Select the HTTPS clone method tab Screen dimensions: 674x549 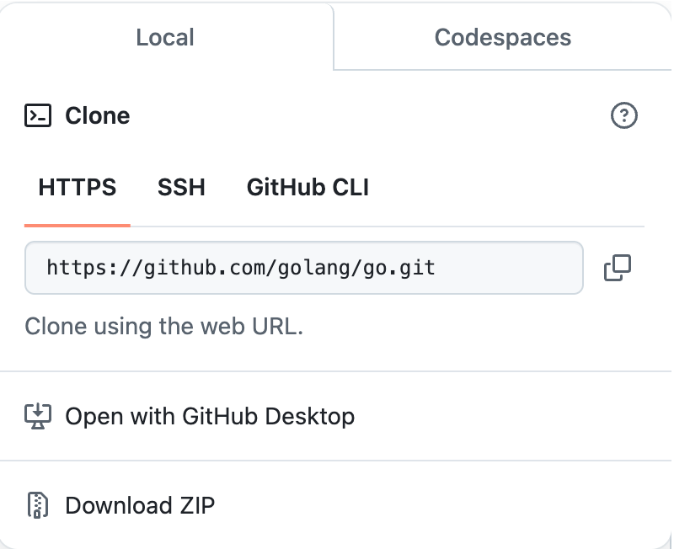[78, 187]
